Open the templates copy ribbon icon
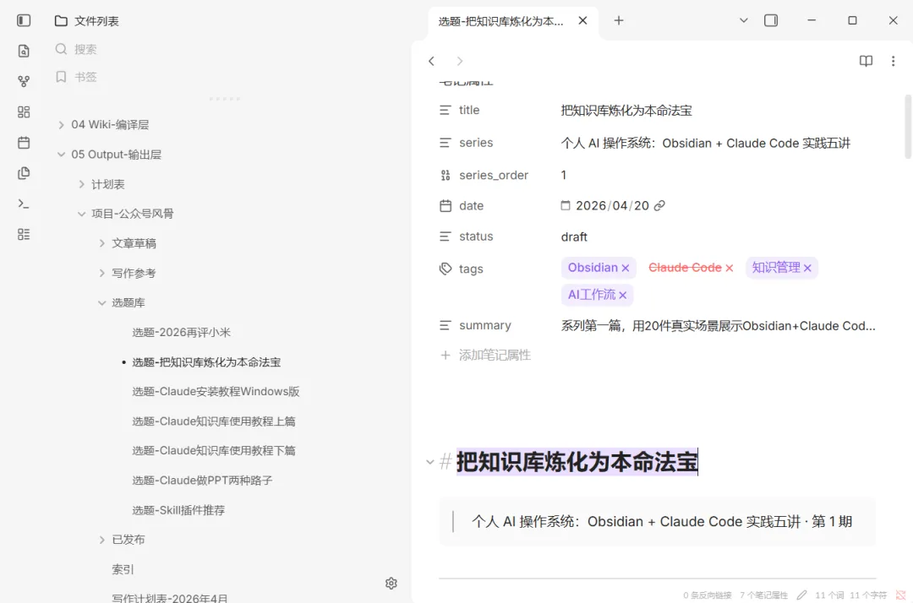 [x=24, y=172]
